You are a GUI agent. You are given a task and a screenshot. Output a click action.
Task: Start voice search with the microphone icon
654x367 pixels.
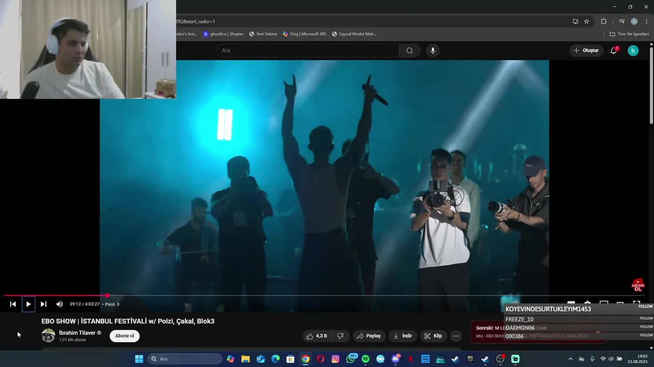[x=433, y=50]
